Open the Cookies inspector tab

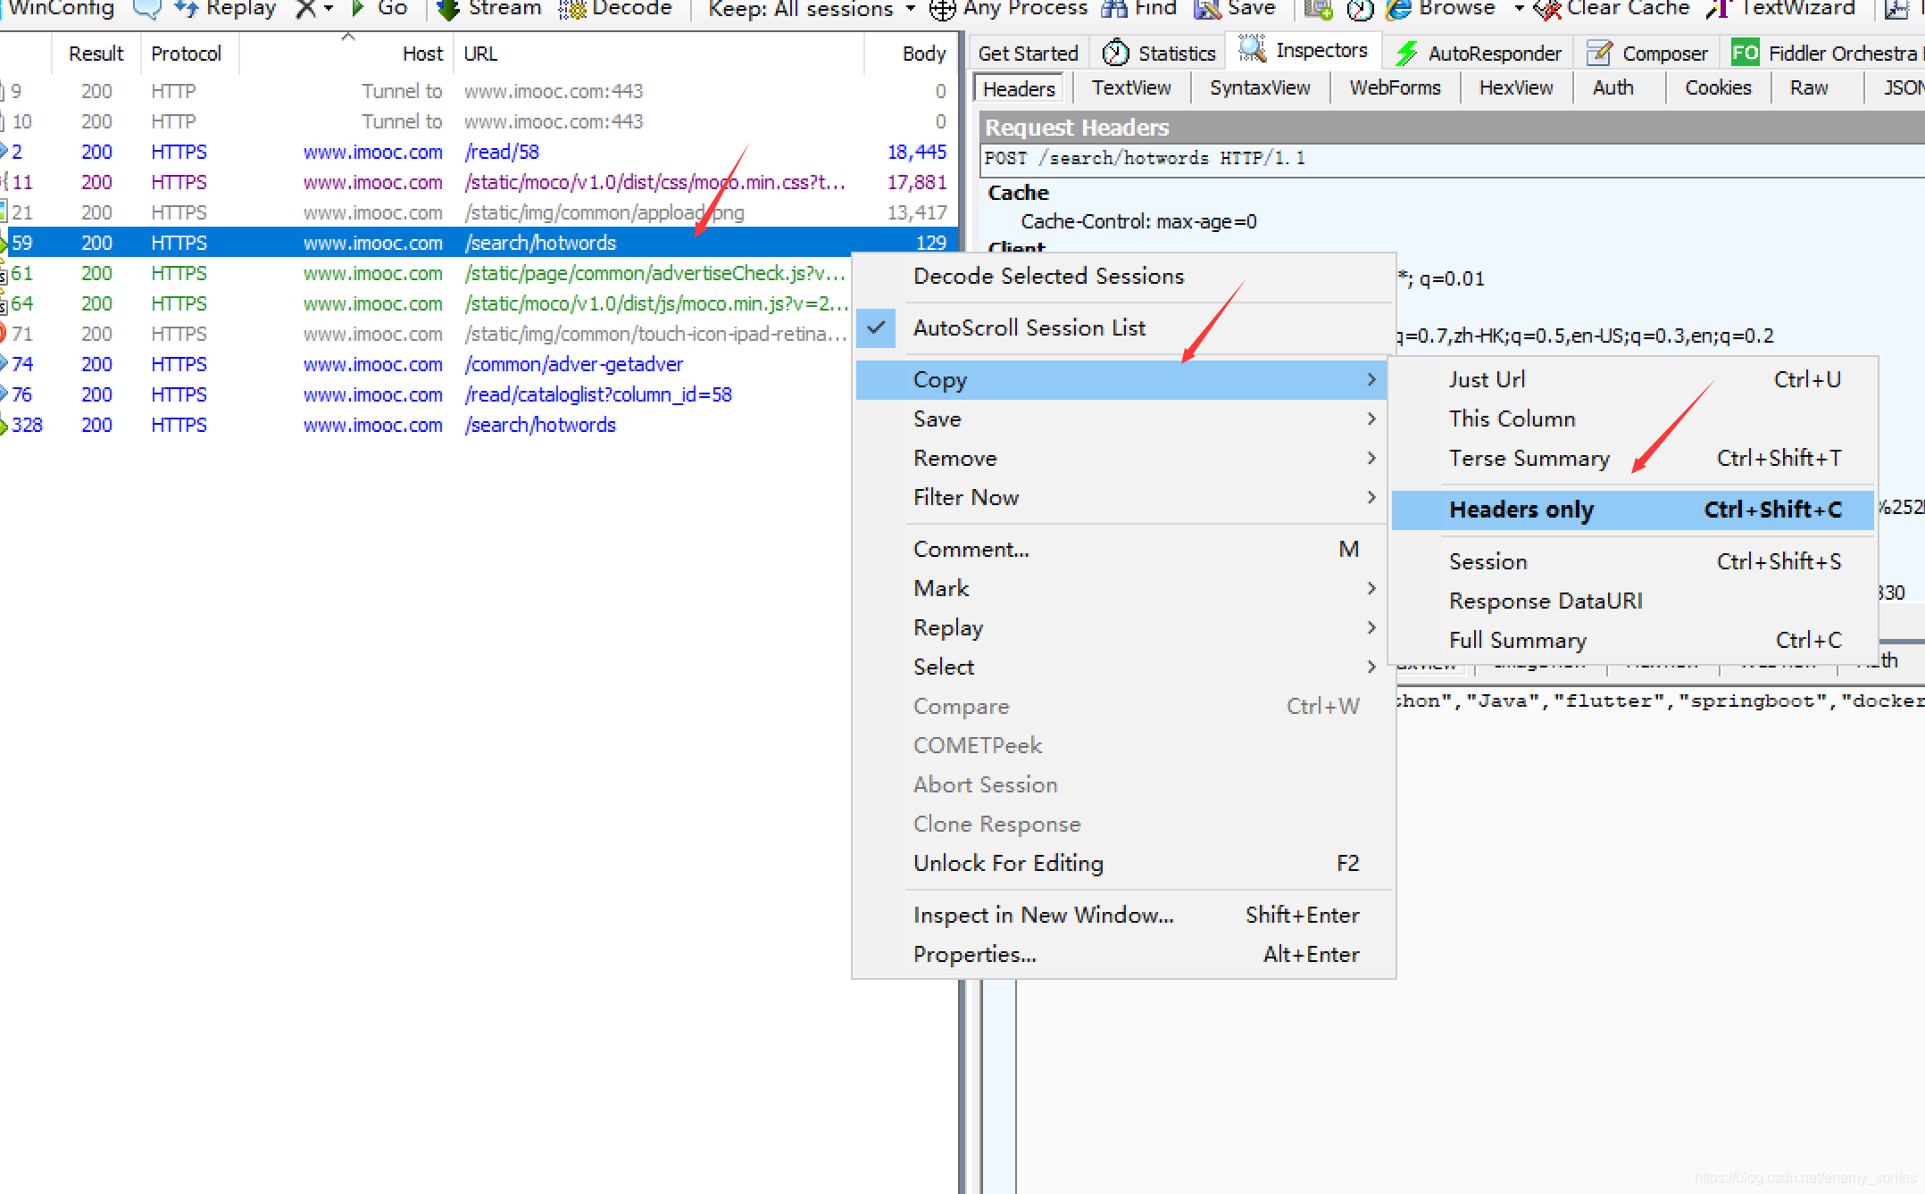(x=1717, y=87)
